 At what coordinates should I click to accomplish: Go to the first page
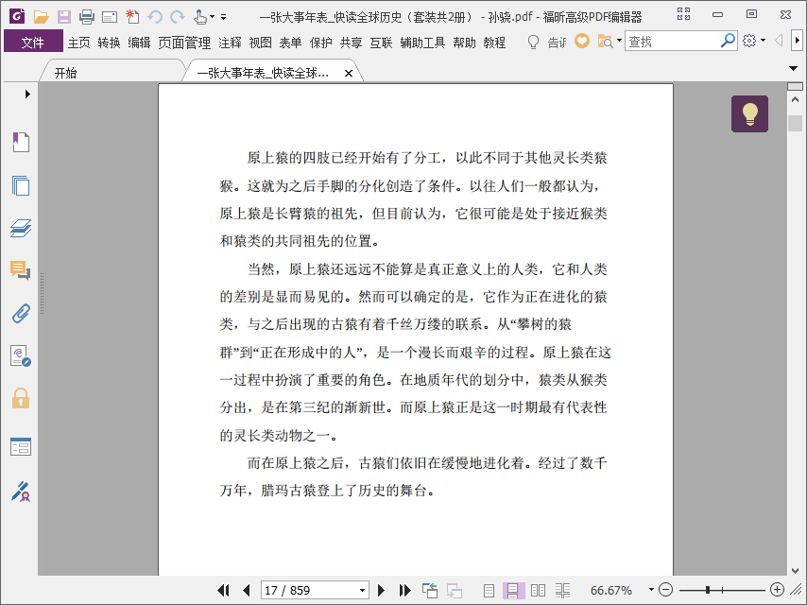click(223, 590)
